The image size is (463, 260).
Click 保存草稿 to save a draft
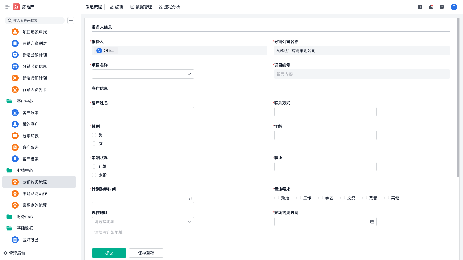(x=146, y=253)
